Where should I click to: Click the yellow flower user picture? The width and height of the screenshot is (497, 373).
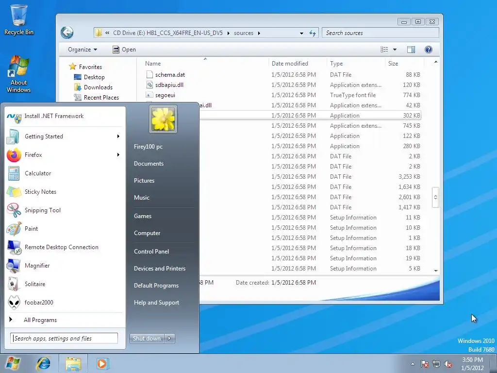tap(163, 119)
